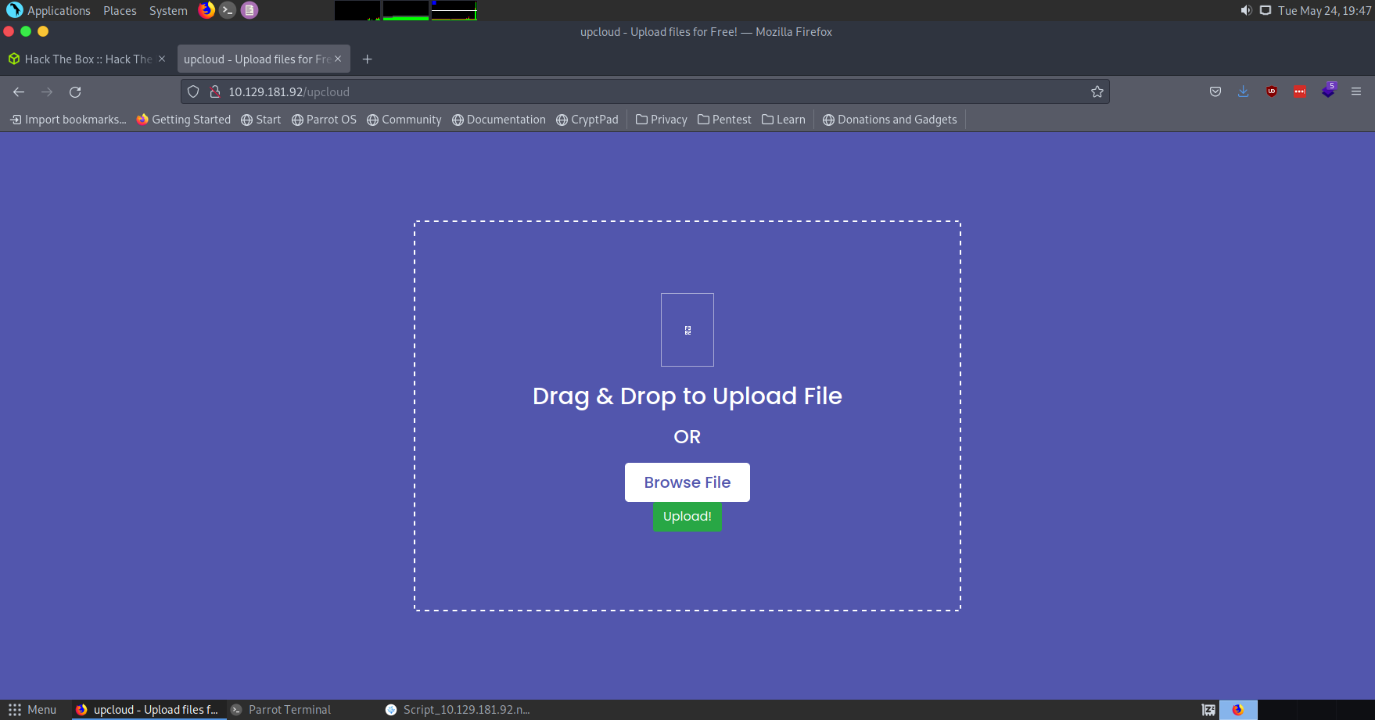Close the Hack The Box tab

[x=162, y=59]
